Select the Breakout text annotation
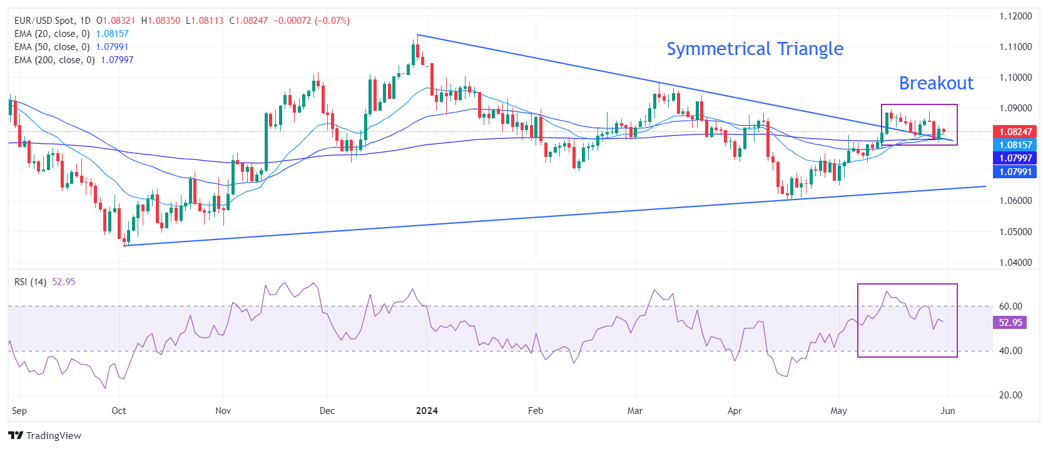 (936, 83)
